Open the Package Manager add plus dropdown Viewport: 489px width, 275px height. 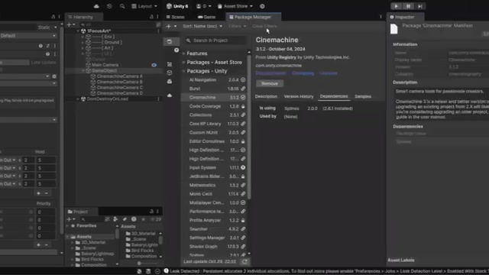[x=171, y=26]
